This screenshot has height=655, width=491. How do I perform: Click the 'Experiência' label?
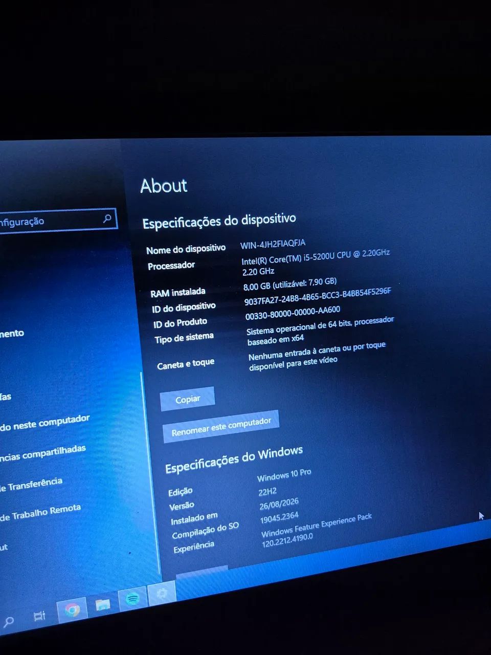[194, 547]
